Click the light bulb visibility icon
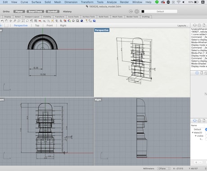Viewport: 207px width, 171px height. point(57,21)
